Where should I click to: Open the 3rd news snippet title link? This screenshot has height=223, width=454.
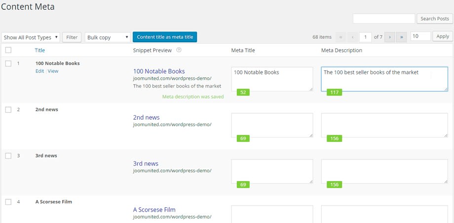point(146,163)
